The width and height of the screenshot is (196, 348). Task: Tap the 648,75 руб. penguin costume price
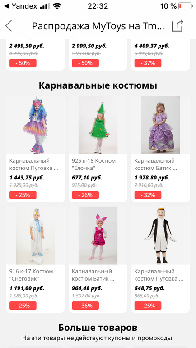(x=149, y=288)
